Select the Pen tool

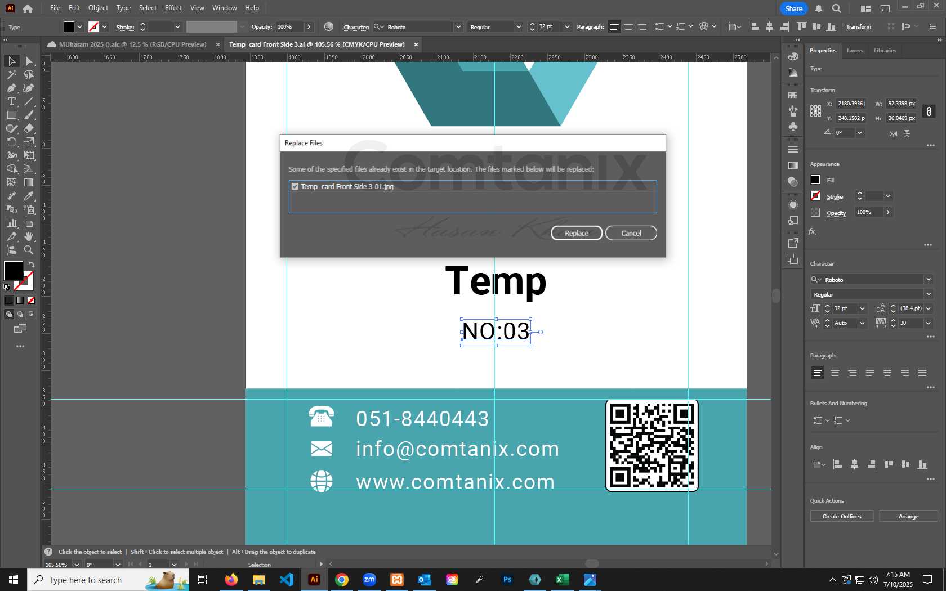11,88
